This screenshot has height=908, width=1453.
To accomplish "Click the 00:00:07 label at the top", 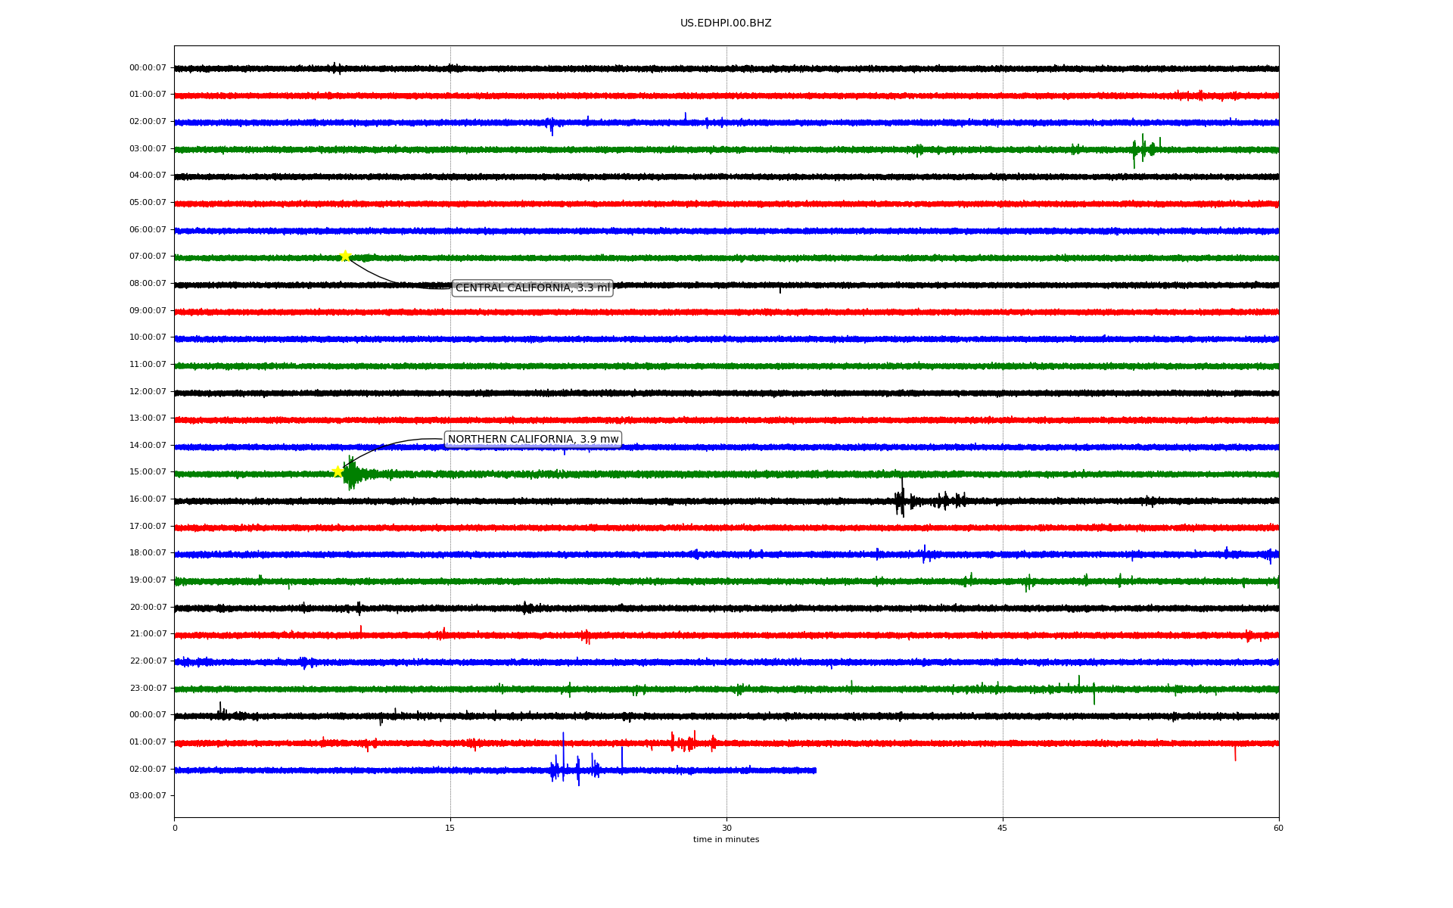I will pyautogui.click(x=148, y=68).
